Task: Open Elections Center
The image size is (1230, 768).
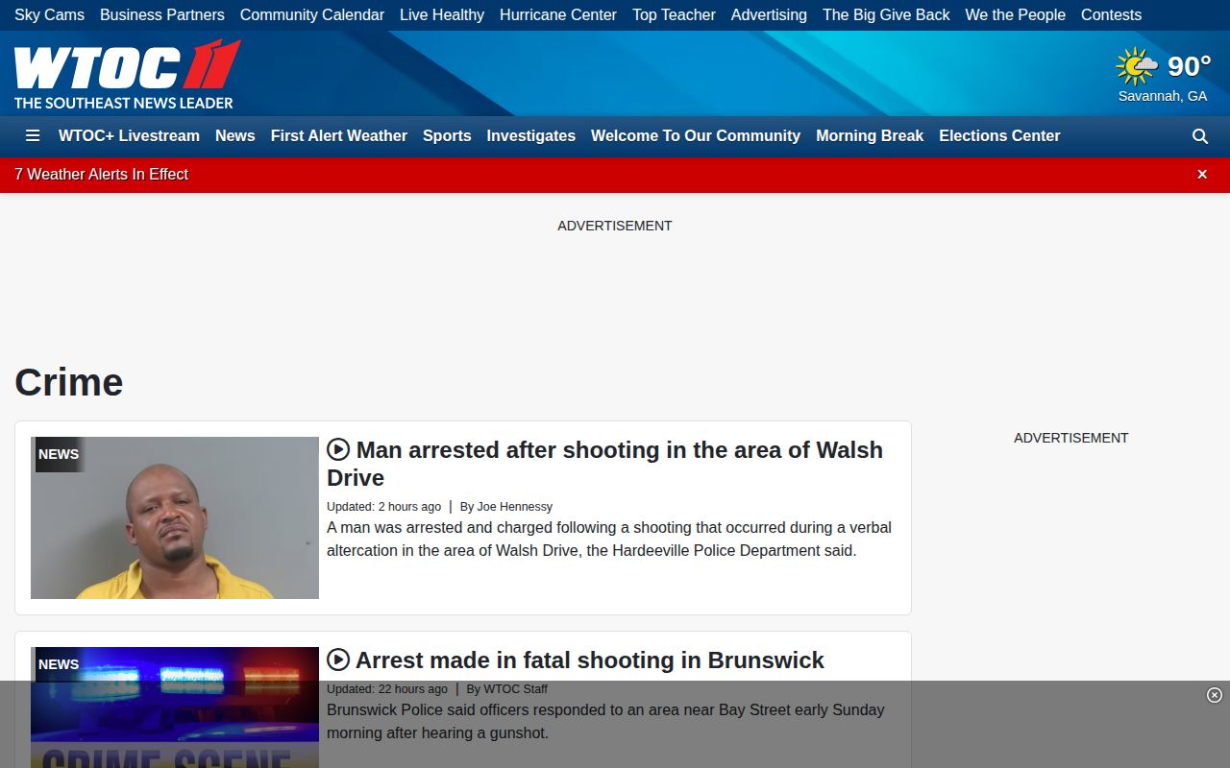Action: coord(999,135)
